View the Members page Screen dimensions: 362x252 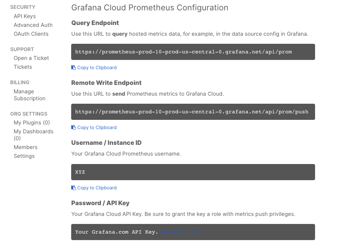click(25, 147)
